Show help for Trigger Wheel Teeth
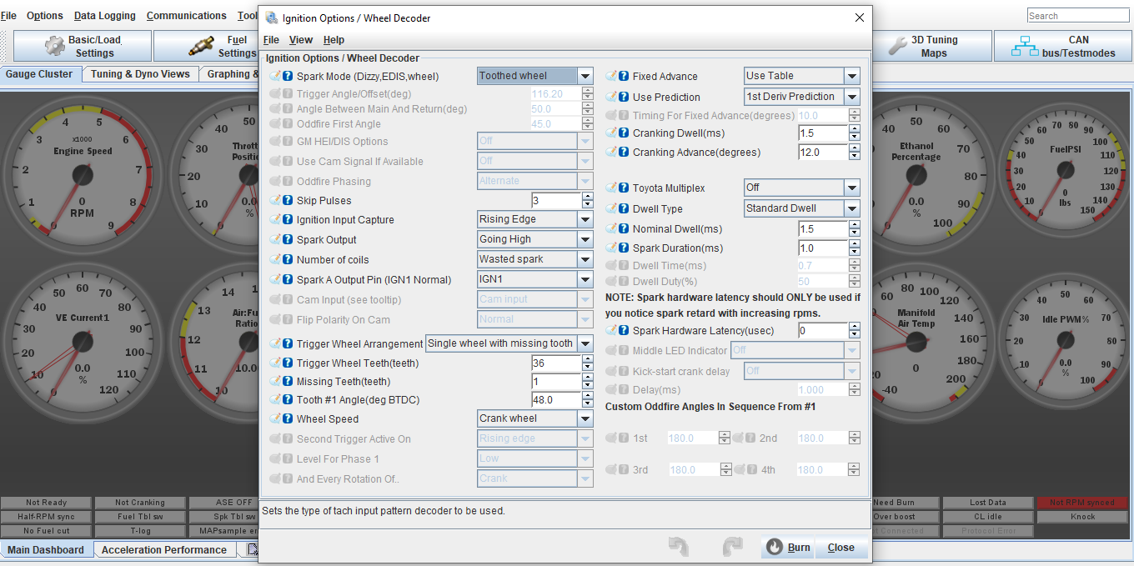 tap(288, 363)
